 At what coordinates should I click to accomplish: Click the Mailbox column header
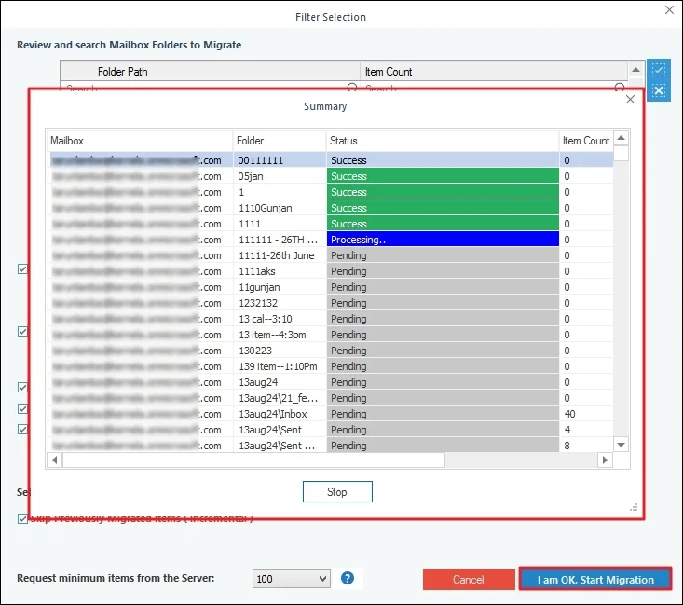[x=140, y=141]
